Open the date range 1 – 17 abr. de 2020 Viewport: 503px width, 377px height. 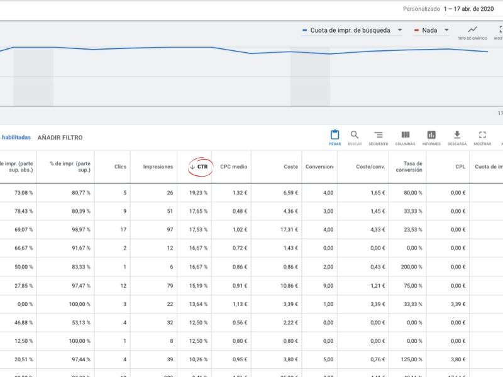pyautogui.click(x=468, y=9)
